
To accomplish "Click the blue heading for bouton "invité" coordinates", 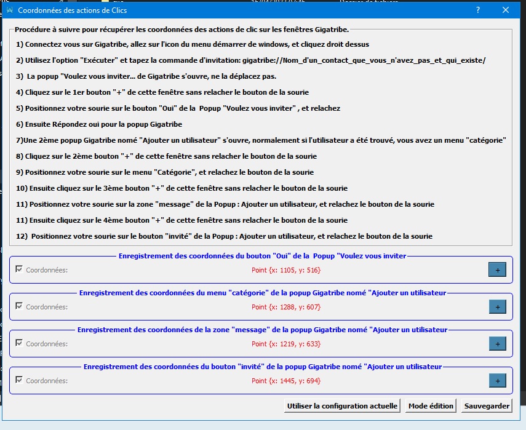I will 263,367.
